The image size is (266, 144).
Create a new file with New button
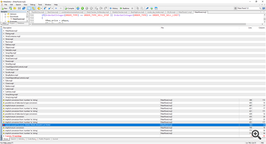point(4,8)
